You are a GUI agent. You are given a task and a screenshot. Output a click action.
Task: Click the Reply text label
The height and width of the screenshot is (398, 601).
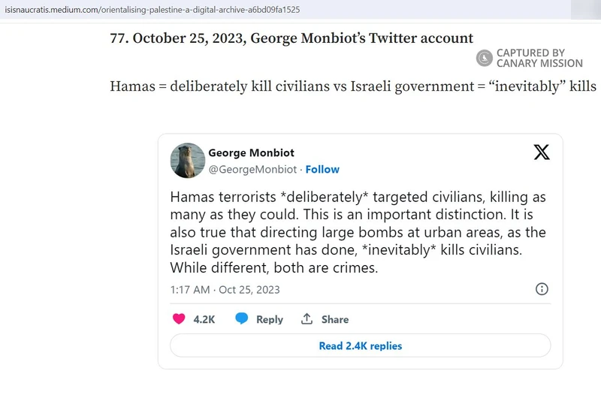pos(269,319)
